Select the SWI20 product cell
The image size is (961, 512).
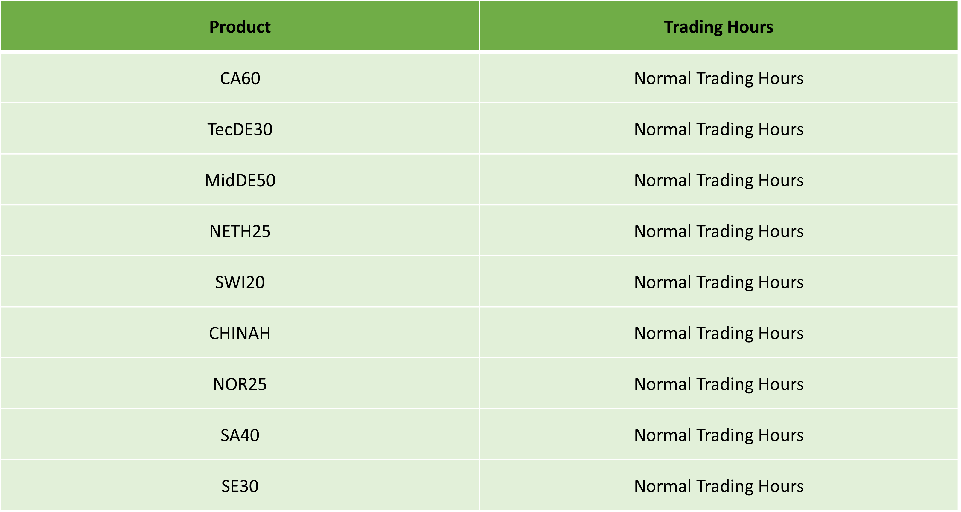click(240, 282)
